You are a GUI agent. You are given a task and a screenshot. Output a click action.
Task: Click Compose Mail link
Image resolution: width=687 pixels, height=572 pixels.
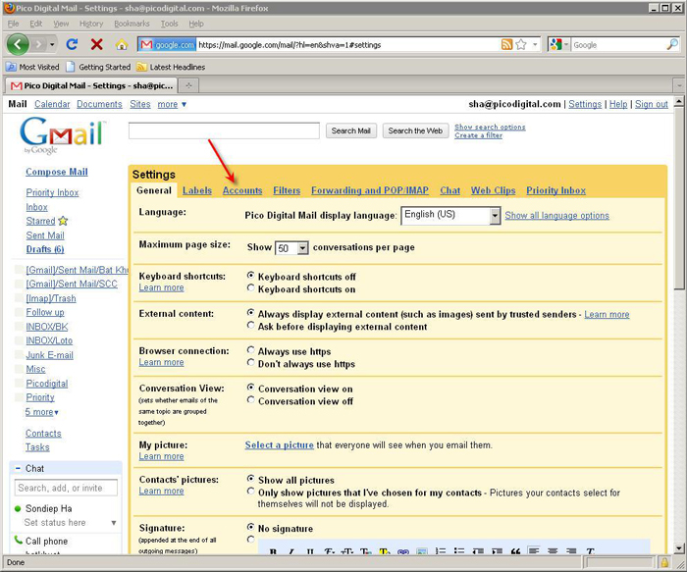(57, 172)
